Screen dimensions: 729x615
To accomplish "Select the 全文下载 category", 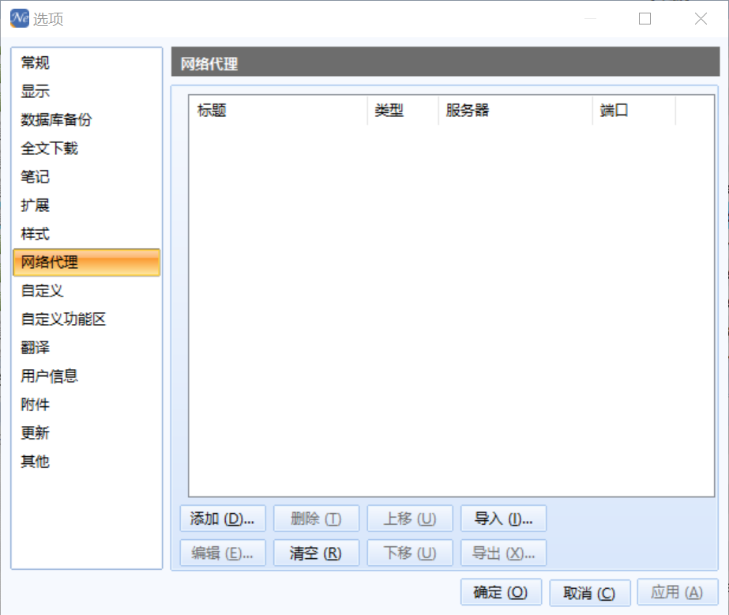I will (x=50, y=149).
